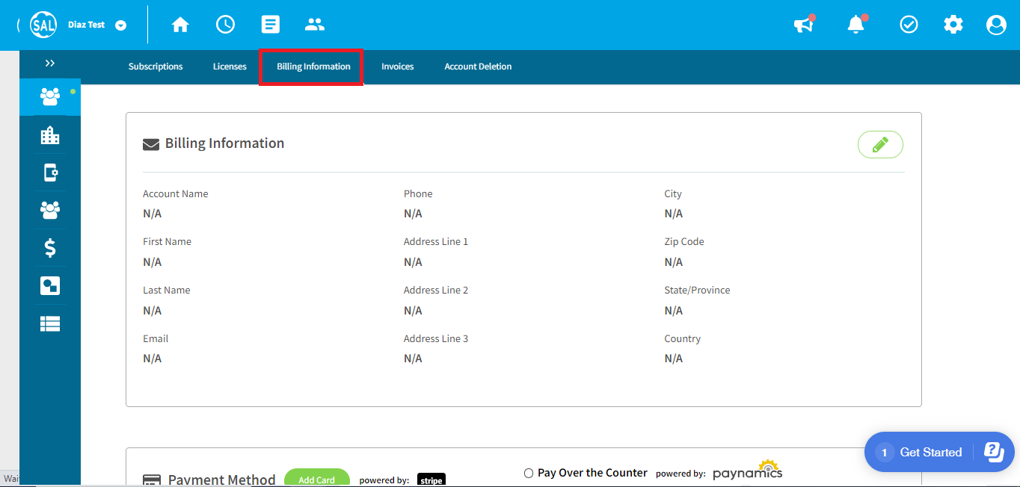
Task: Select the highlighted users group sidebar icon
Action: [x=50, y=96]
